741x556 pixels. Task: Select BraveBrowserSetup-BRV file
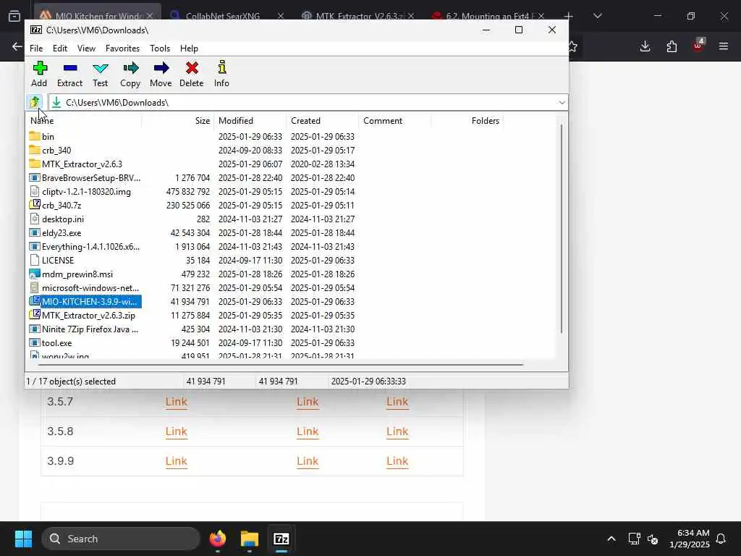click(x=85, y=178)
